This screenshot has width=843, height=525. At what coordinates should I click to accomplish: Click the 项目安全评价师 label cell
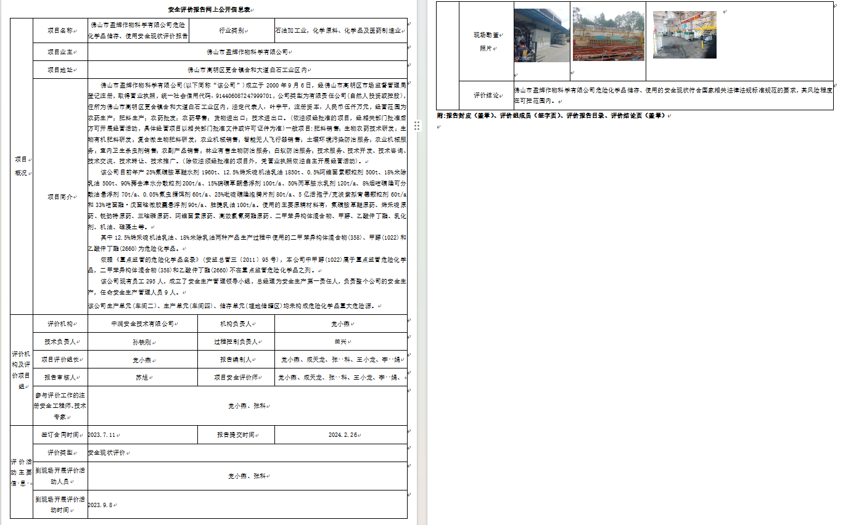click(236, 377)
